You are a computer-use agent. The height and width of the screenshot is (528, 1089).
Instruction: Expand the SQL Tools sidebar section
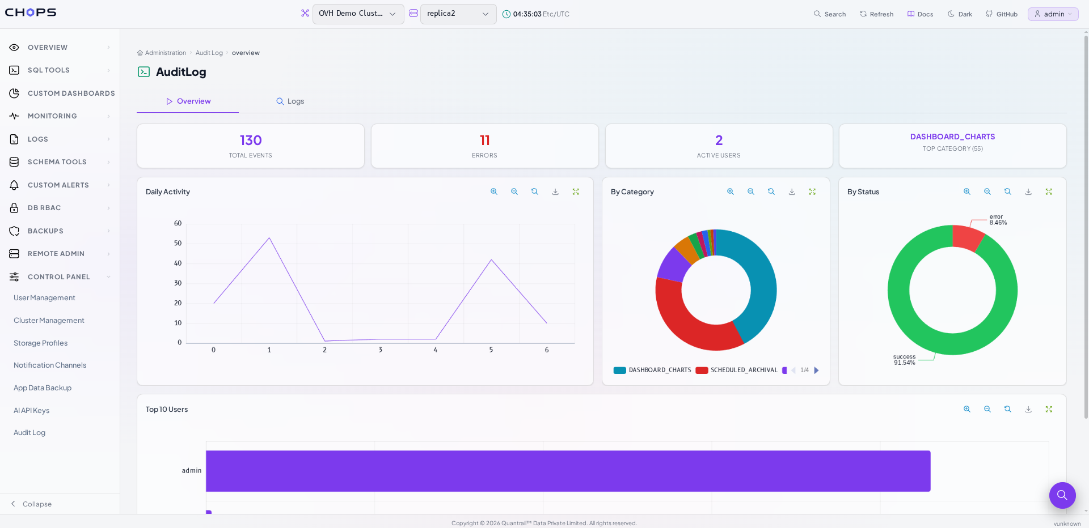pyautogui.click(x=60, y=70)
